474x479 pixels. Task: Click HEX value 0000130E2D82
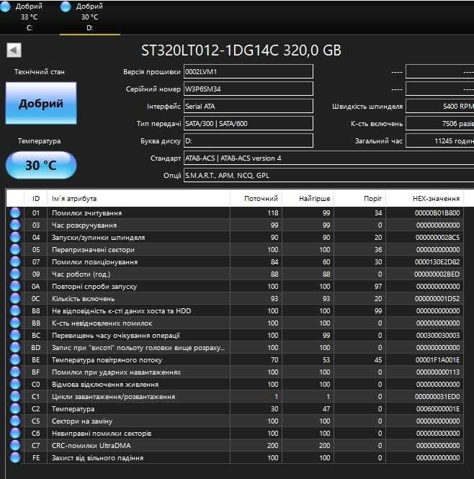pos(437,261)
